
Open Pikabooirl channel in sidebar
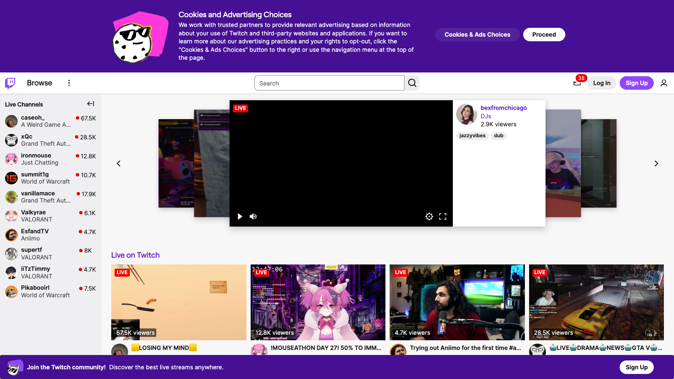51,291
